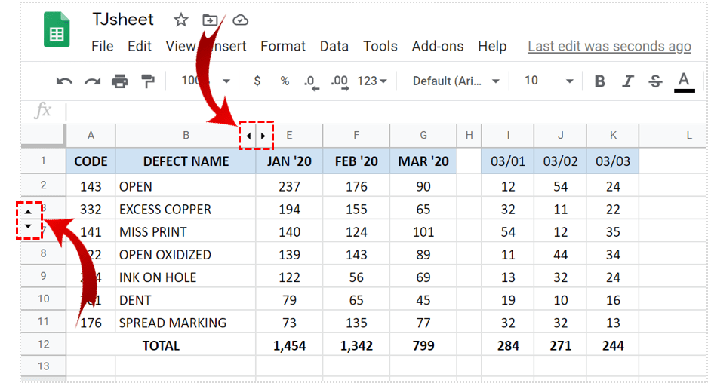The width and height of the screenshot is (708, 383).
Task: Star the TJsheet document
Action: tap(181, 20)
